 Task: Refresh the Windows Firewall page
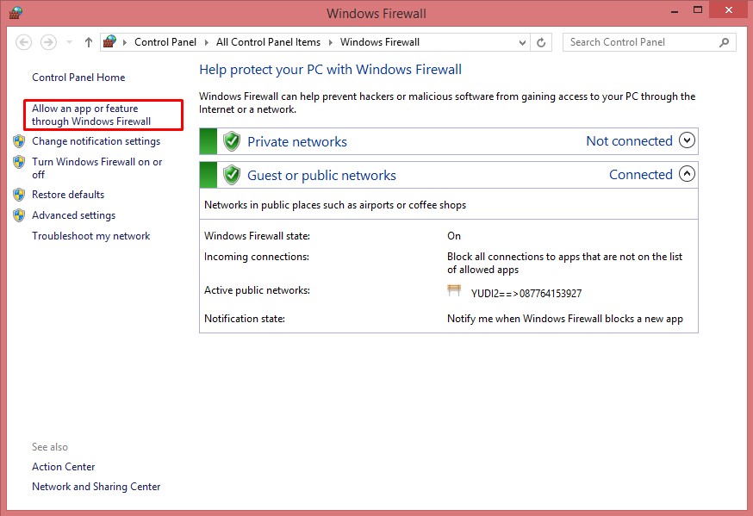point(541,43)
